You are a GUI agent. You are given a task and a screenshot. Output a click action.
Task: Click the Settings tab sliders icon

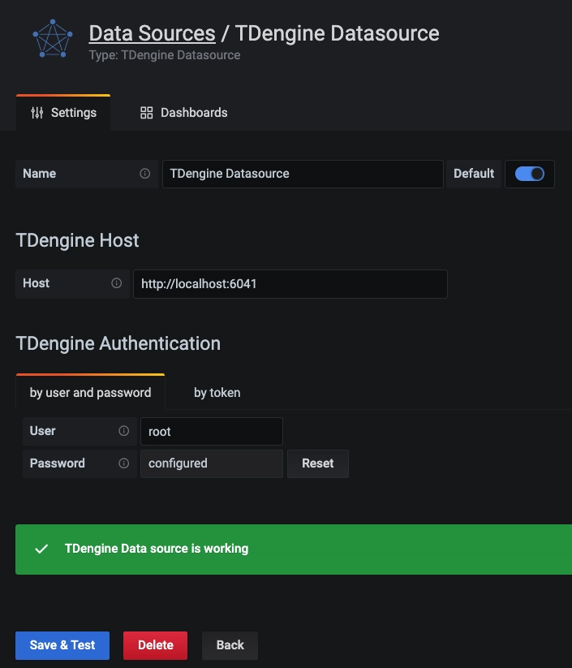(37, 113)
